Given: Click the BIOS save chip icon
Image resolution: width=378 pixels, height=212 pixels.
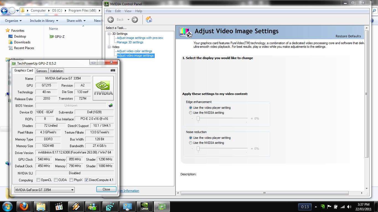Looking at the screenshot, I should (111, 105).
